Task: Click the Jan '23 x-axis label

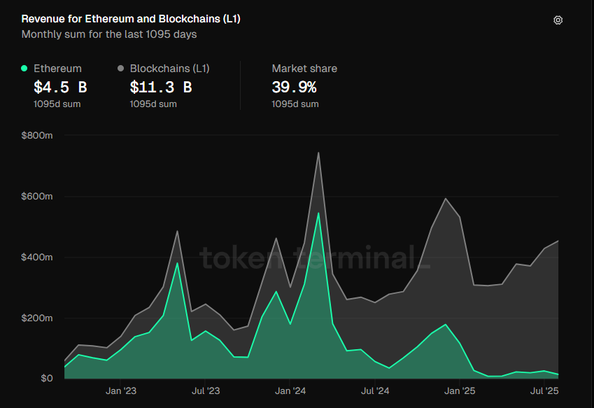Action: [x=121, y=391]
